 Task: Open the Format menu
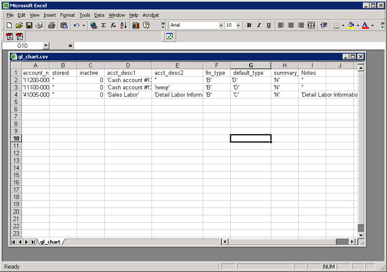point(68,15)
